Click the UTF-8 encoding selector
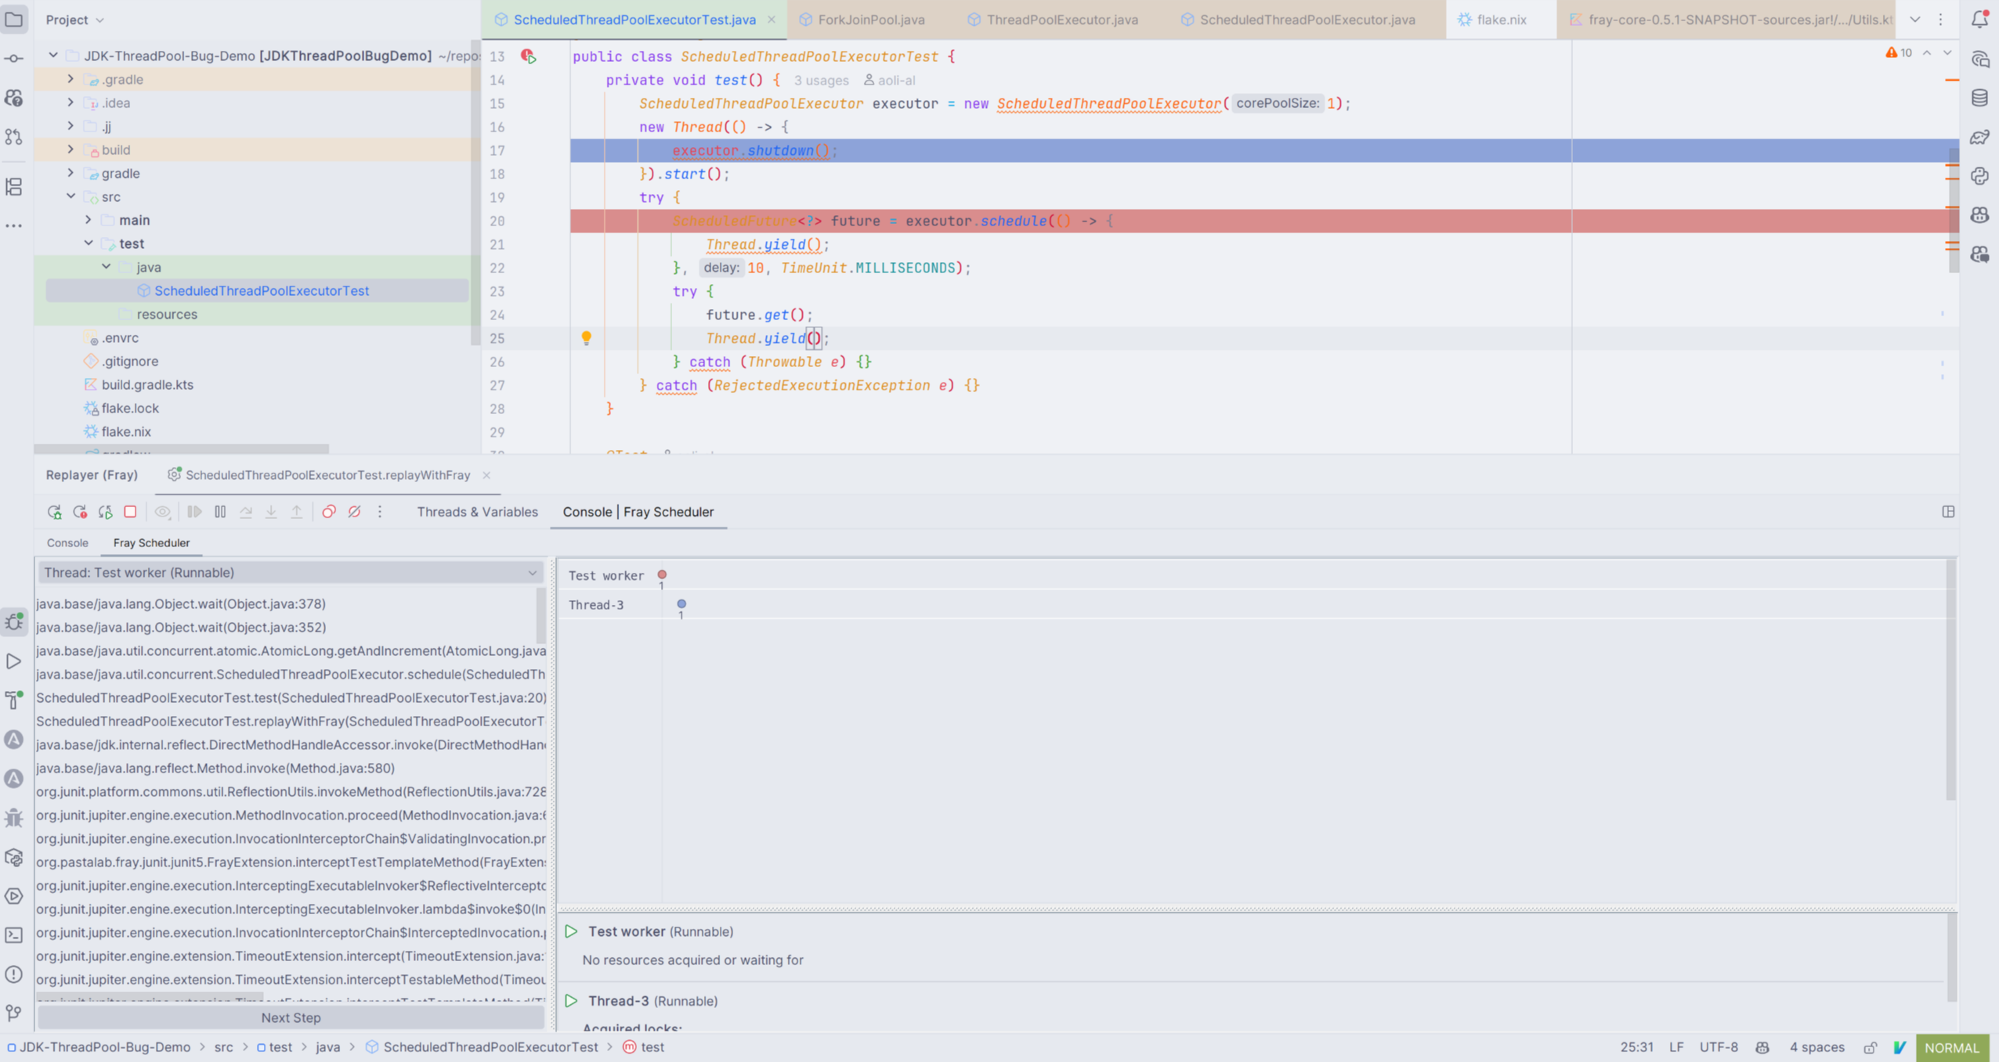Image resolution: width=1999 pixels, height=1062 pixels. (1719, 1047)
